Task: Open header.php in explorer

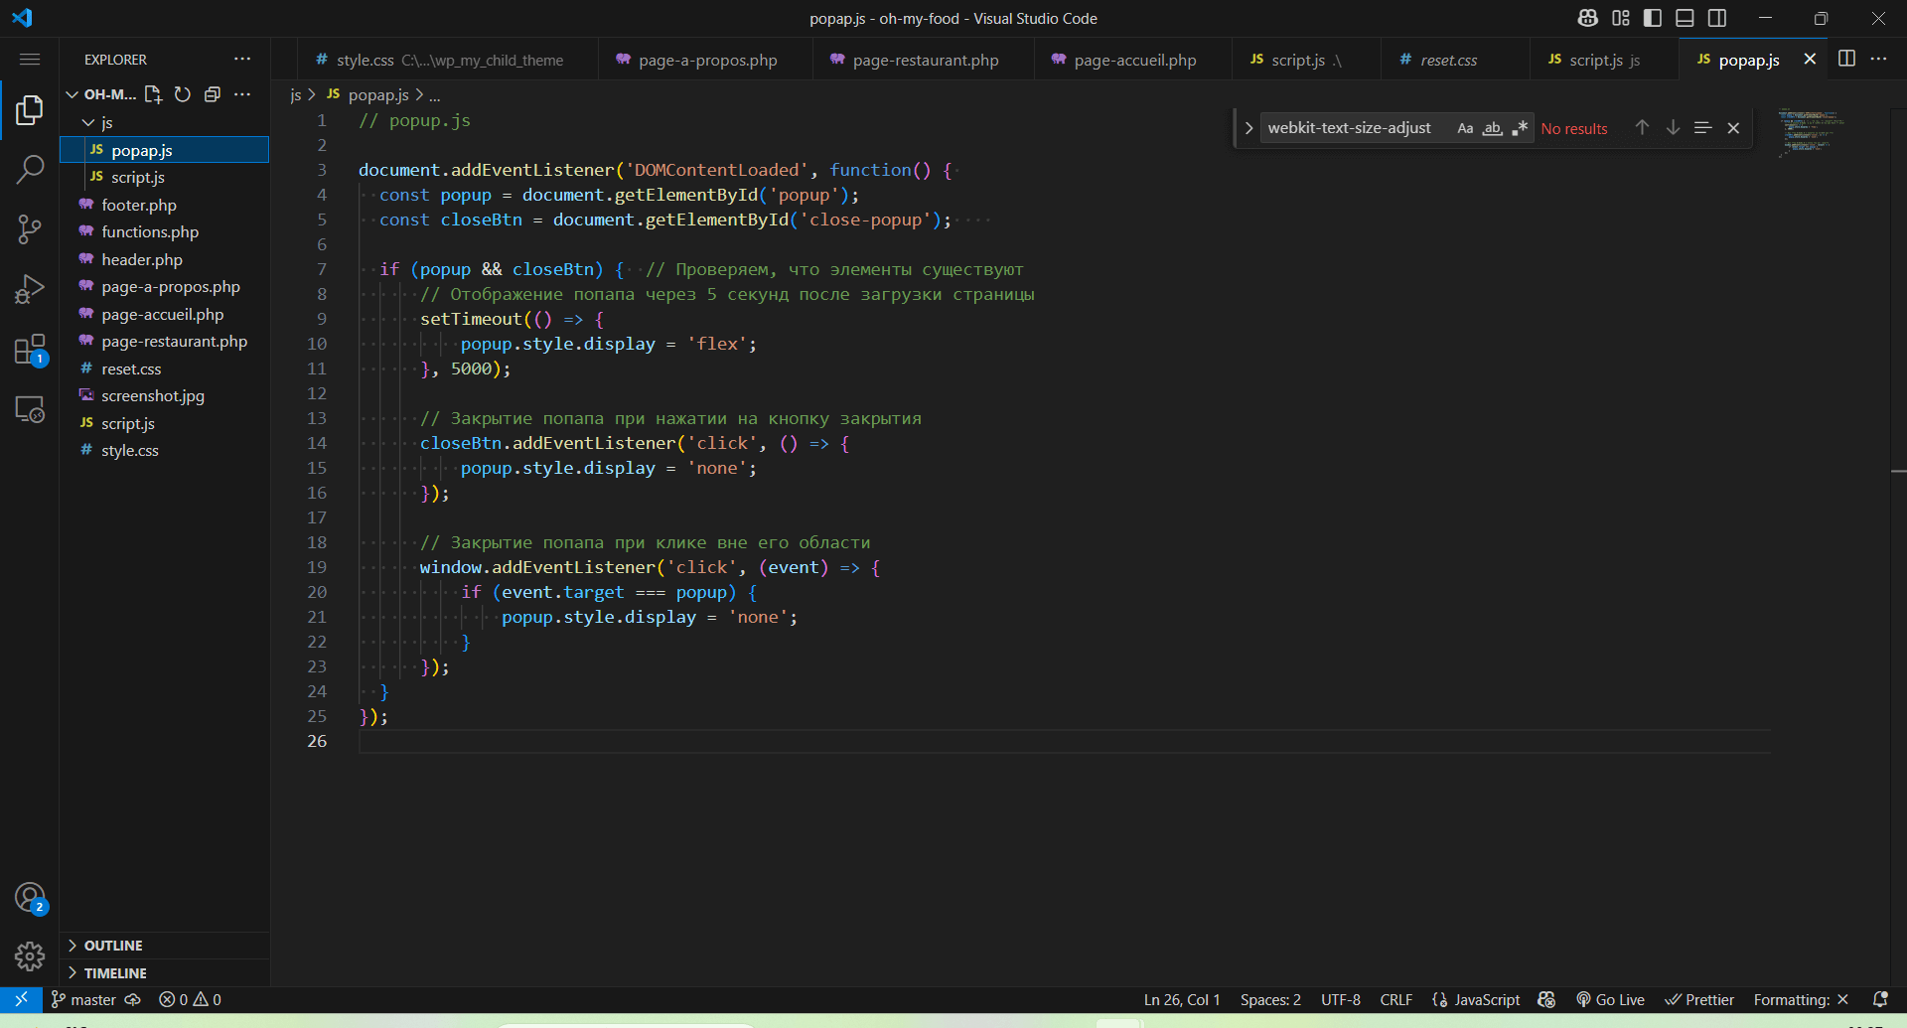Action: [x=164, y=259]
